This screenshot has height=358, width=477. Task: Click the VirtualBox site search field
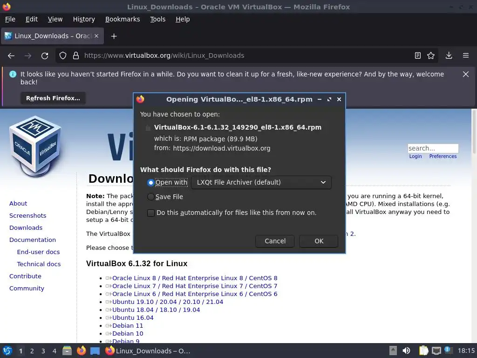[x=433, y=148]
